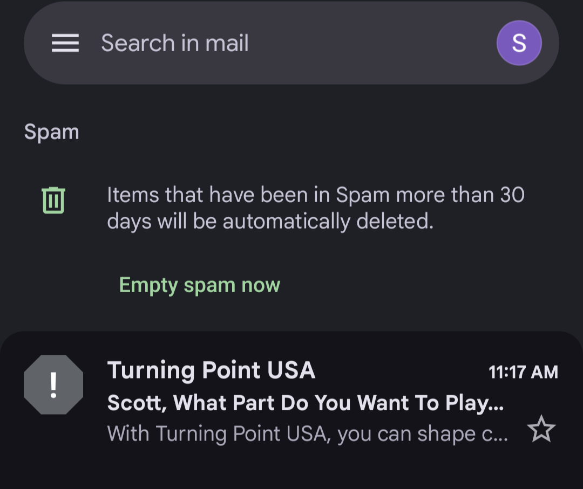Click Empty spam now
The width and height of the screenshot is (583, 489).
click(200, 285)
